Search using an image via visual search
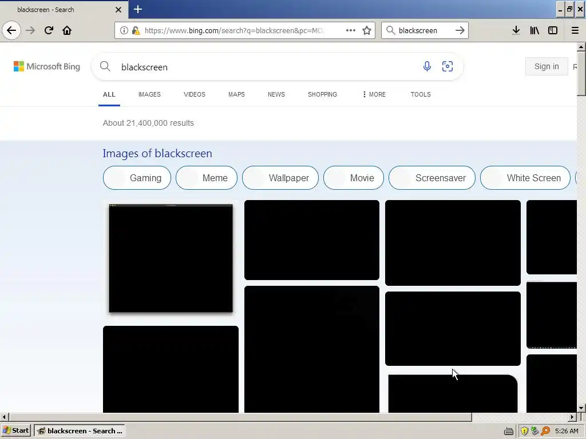This screenshot has height=439, width=586. click(x=448, y=66)
